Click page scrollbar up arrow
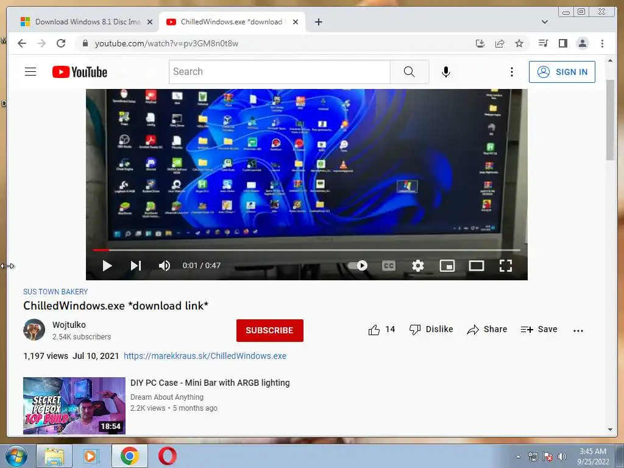624x468 pixels. pos(610,60)
